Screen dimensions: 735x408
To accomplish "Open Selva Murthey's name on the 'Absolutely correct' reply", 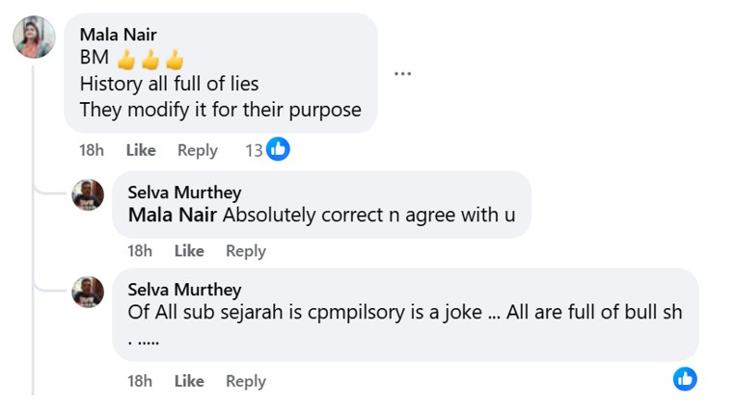I will click(x=184, y=192).
